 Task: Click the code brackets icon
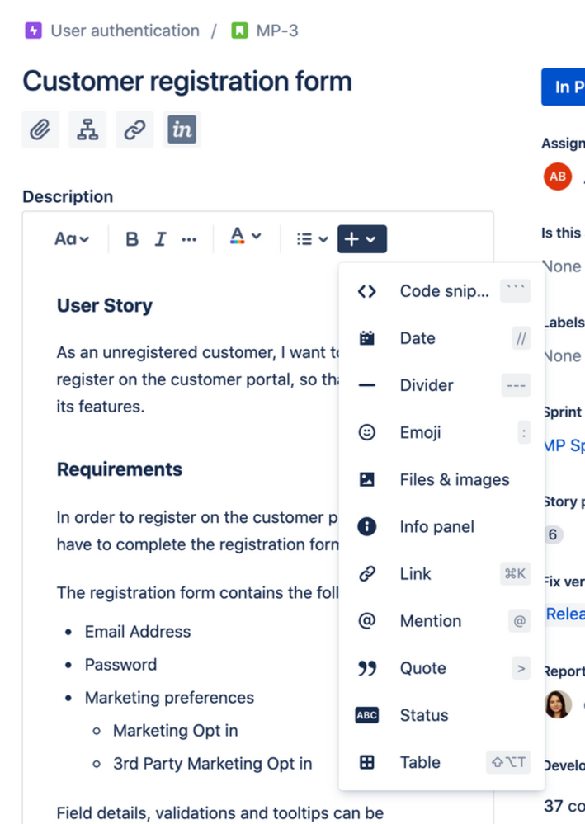click(367, 291)
